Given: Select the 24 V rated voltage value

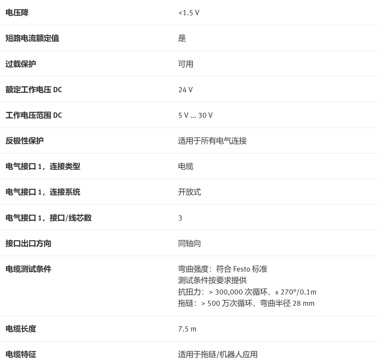Looking at the screenshot, I should point(185,90).
